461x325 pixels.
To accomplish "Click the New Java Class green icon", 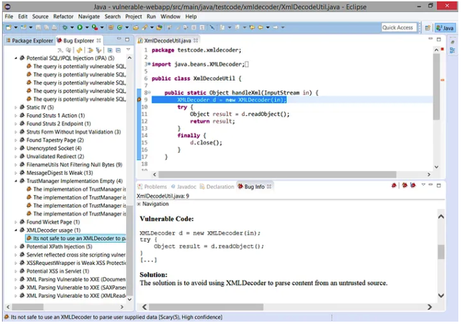I will [x=119, y=27].
